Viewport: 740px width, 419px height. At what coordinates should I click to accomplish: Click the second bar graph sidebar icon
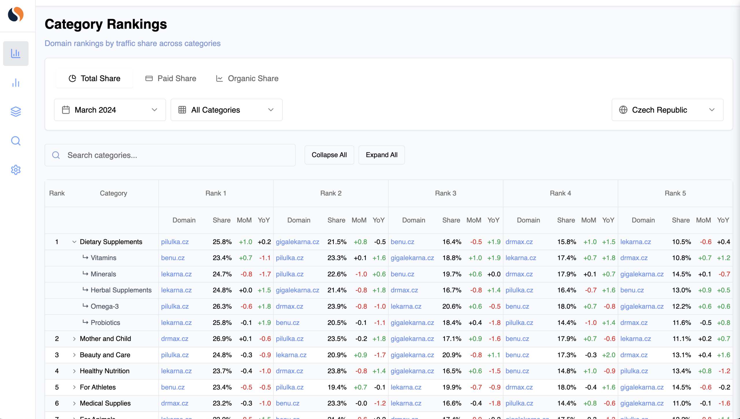16,83
